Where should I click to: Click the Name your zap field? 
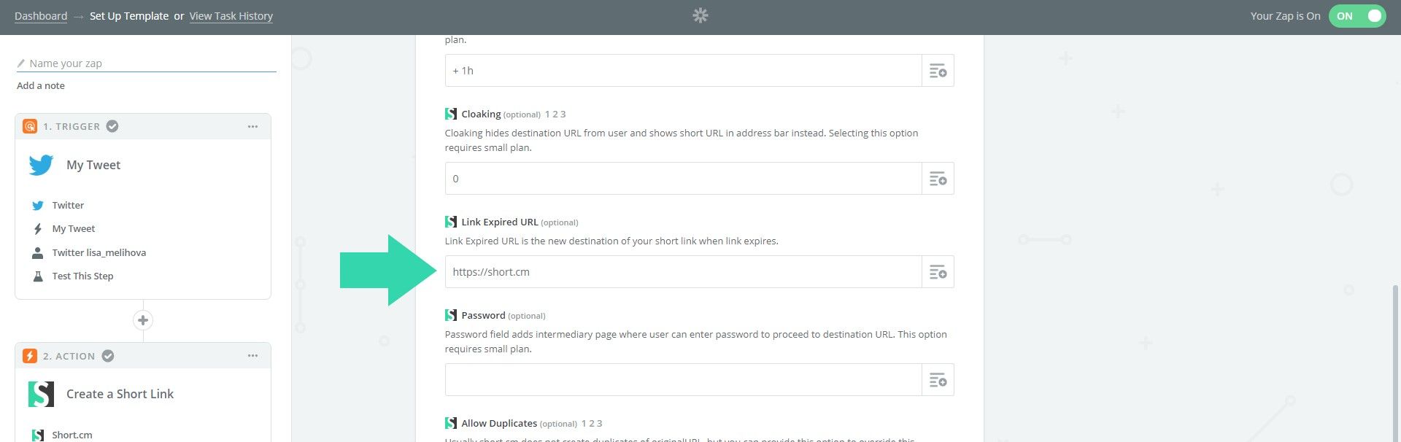146,63
